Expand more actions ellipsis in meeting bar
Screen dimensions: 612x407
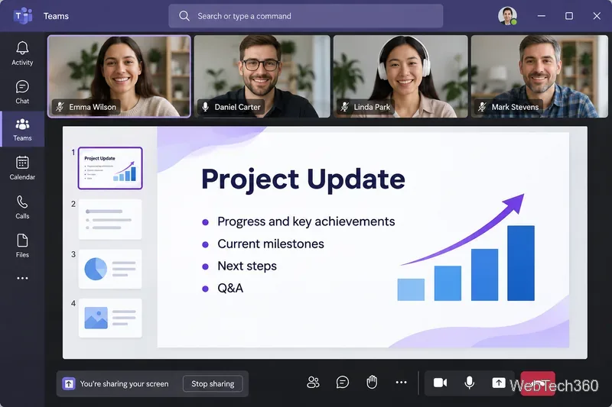401,383
